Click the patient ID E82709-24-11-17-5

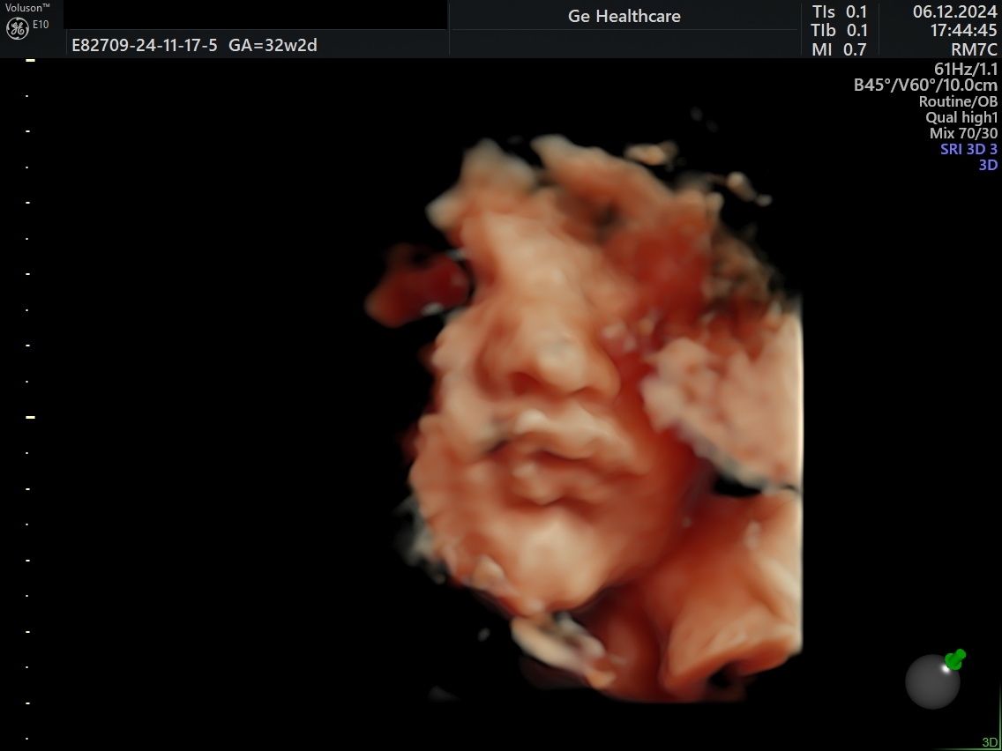click(145, 45)
